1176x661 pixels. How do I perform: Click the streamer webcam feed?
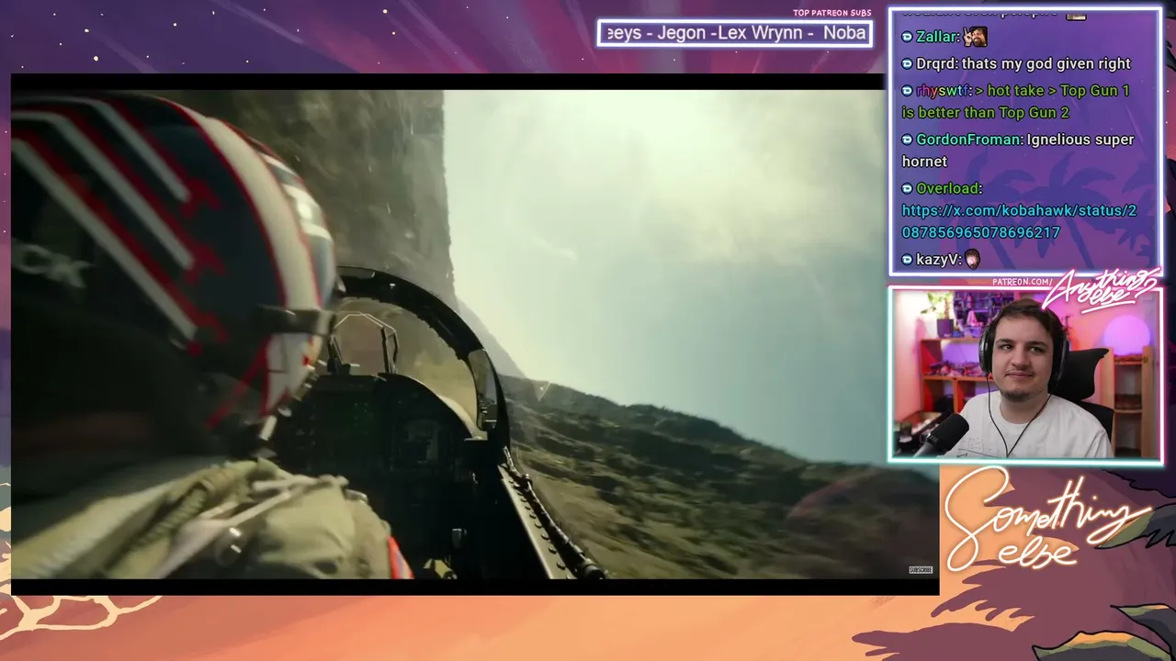point(1025,375)
